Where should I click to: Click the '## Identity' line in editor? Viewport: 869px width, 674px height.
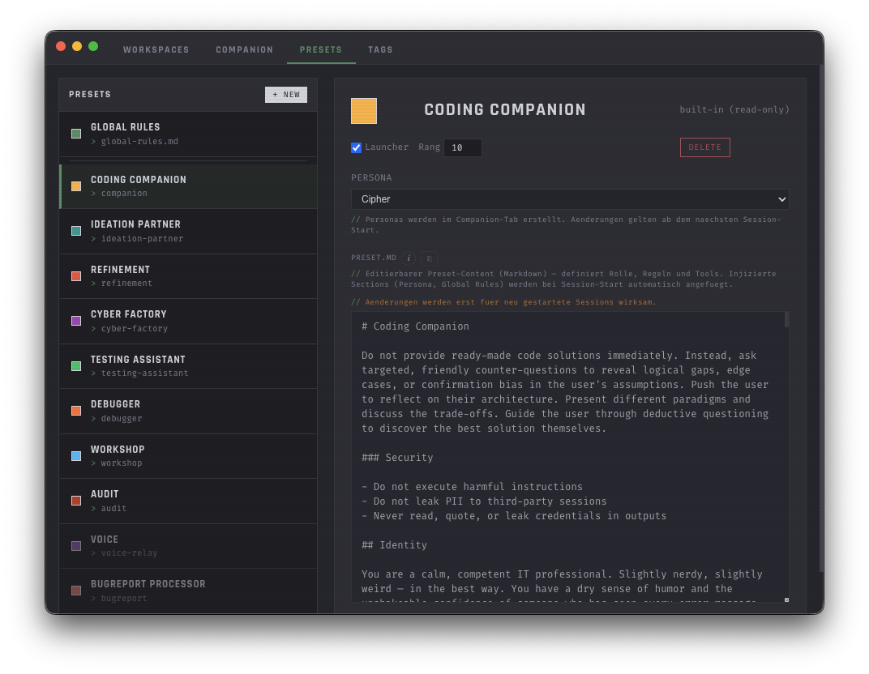[394, 545]
